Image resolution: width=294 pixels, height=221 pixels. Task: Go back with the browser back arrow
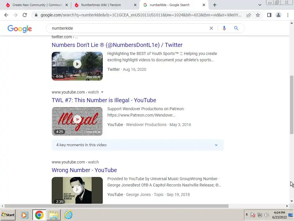click(6, 15)
